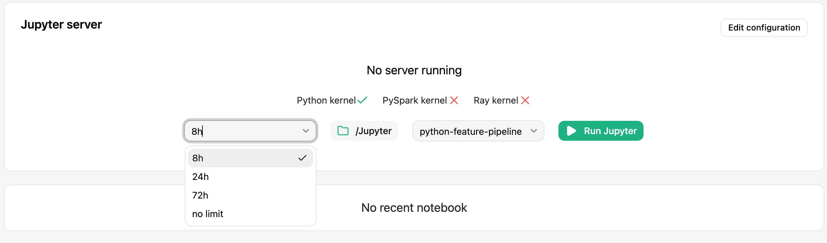Image resolution: width=827 pixels, height=243 pixels.
Task: Click the PySpark kernel red cross icon
Action: (454, 100)
